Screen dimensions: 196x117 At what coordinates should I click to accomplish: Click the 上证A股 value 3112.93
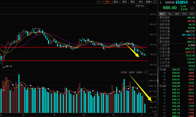[x=190, y=56]
